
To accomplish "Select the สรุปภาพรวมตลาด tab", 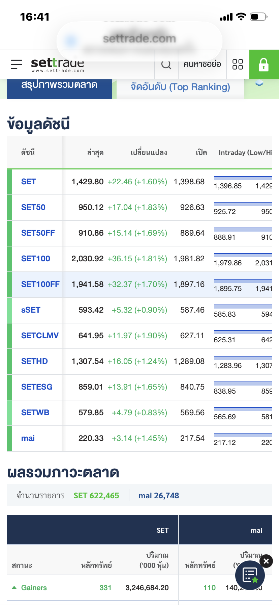I will [59, 86].
